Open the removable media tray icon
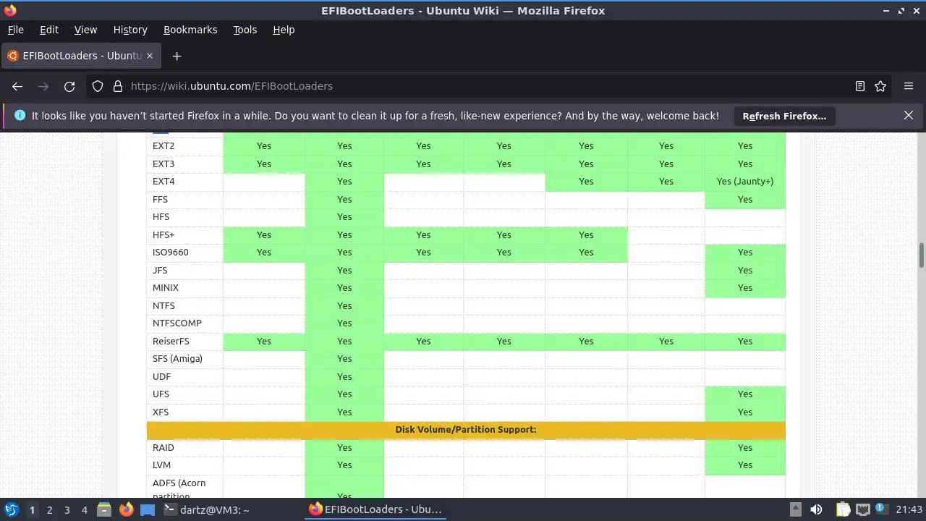Viewport: 926px width, 521px height. (795, 509)
